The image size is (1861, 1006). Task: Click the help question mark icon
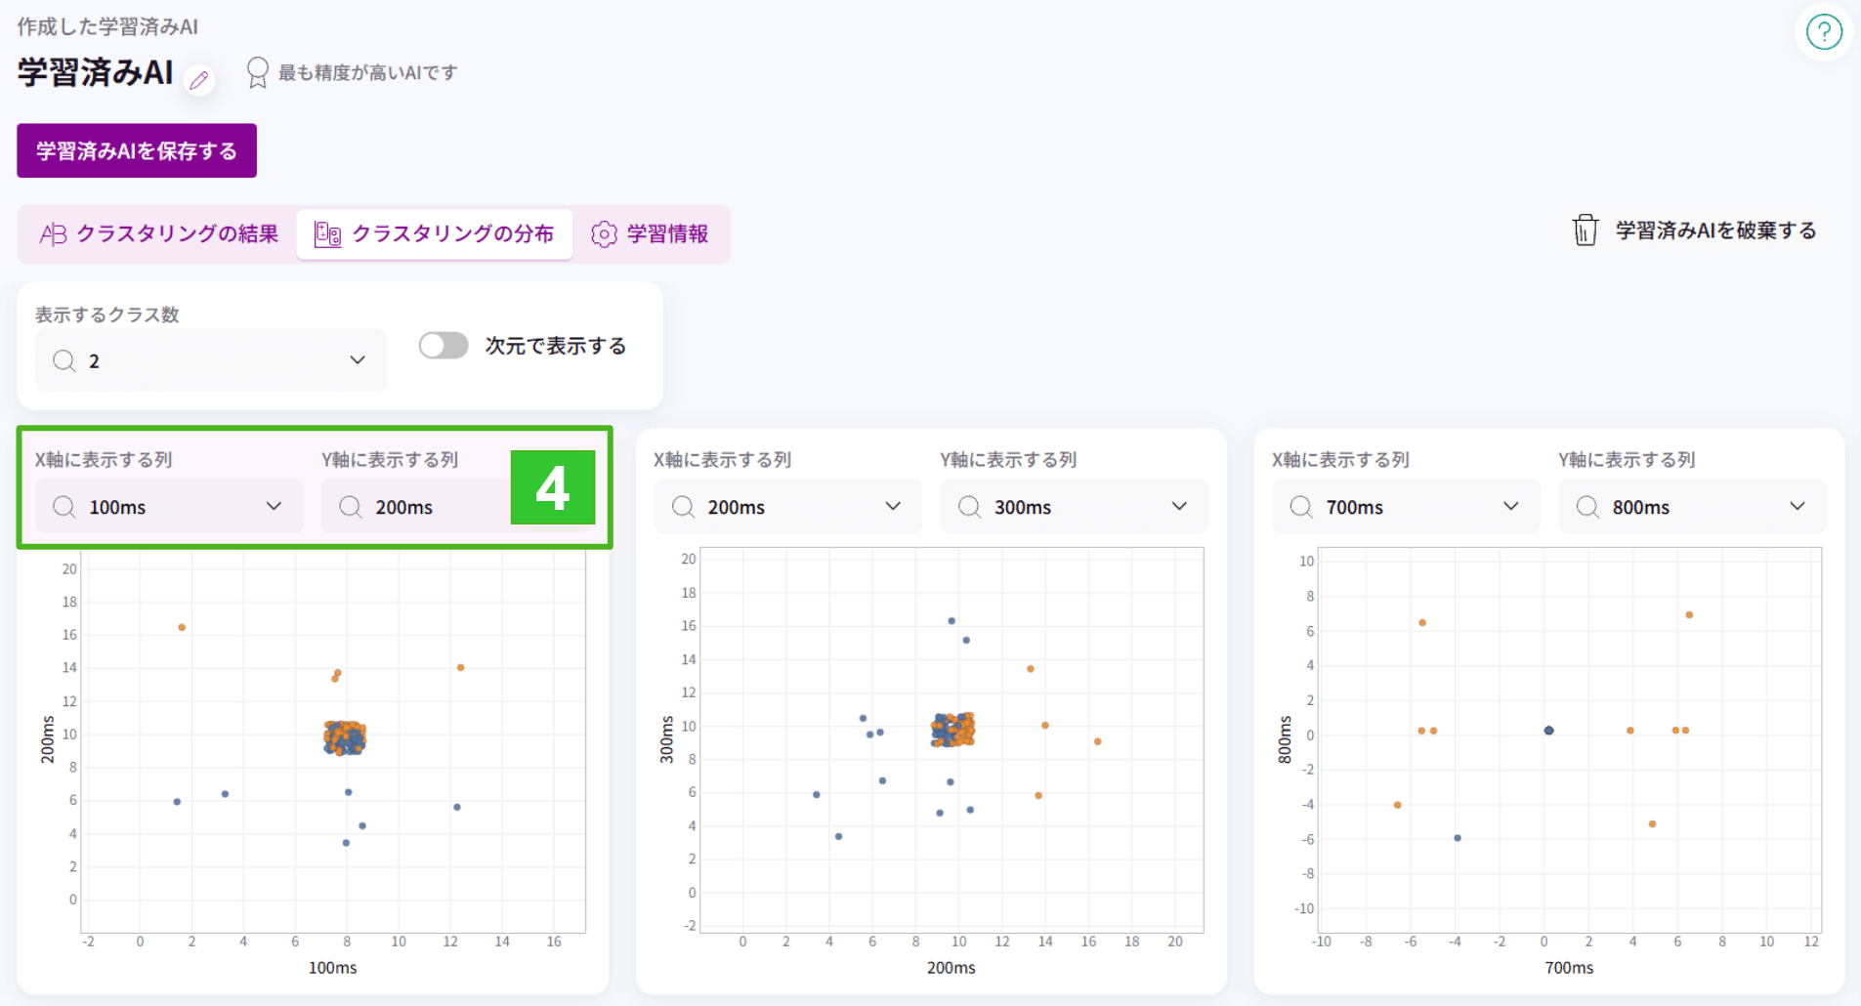tap(1823, 32)
